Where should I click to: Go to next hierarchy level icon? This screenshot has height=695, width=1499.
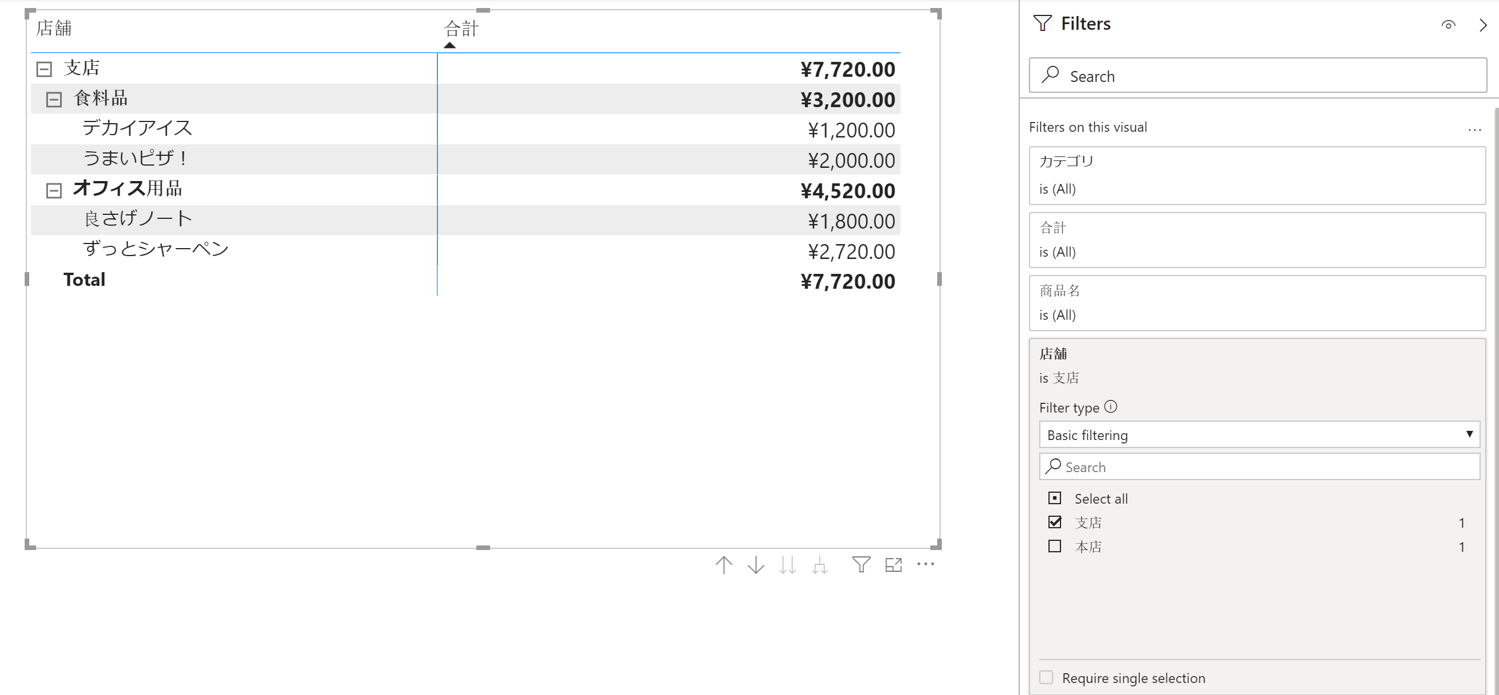[x=787, y=565]
